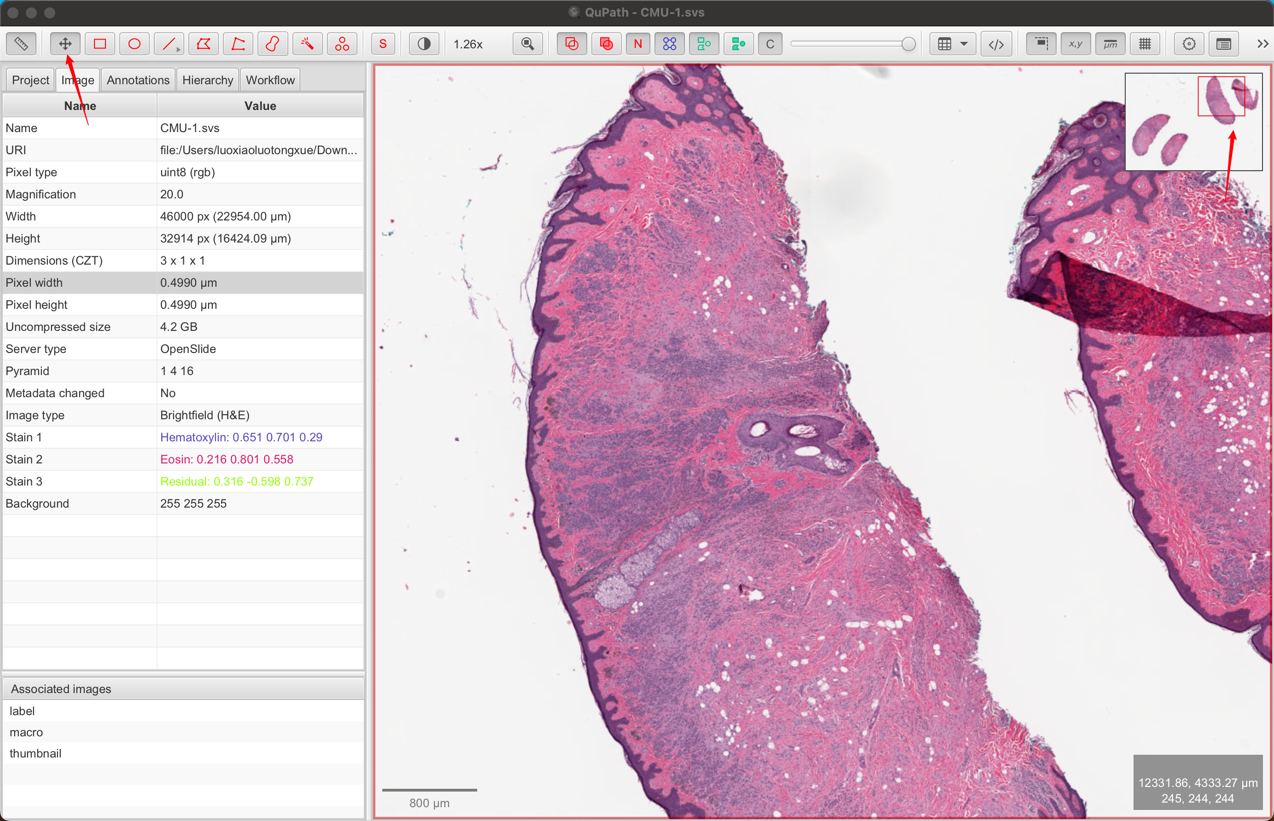Select the Rectangle annotation tool
Image resolution: width=1274 pixels, height=821 pixels.
(x=100, y=44)
